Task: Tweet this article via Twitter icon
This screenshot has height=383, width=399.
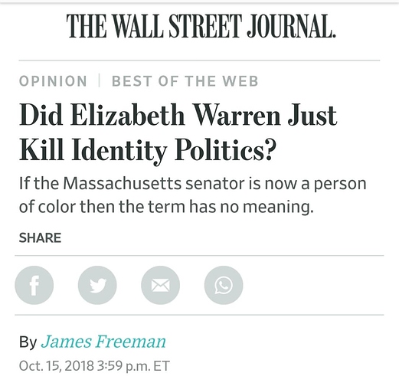Action: pyautogui.click(x=97, y=285)
